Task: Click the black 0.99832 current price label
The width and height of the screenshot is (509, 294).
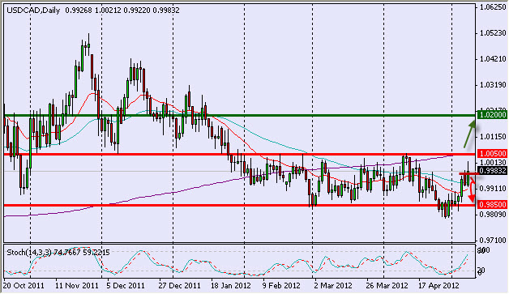Action: click(x=493, y=171)
